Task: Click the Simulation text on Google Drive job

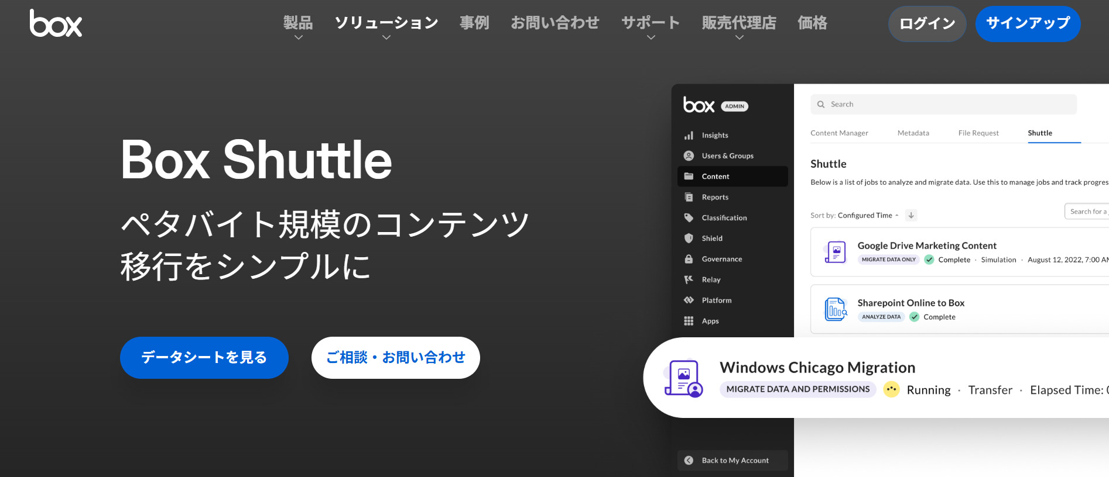Action: tap(998, 260)
